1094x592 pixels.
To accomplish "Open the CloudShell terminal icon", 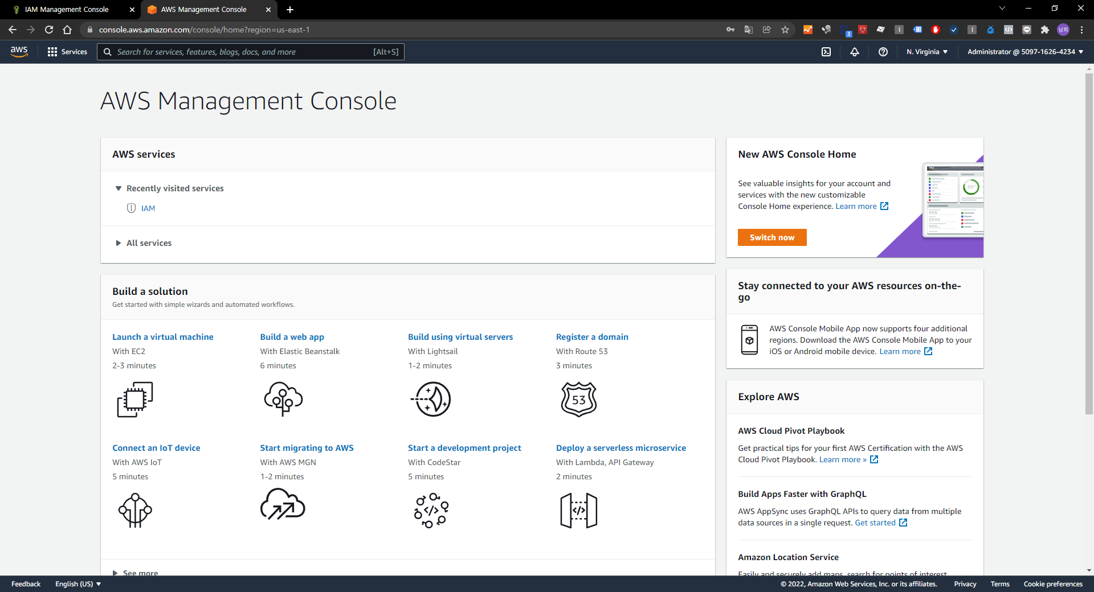I will (x=826, y=52).
